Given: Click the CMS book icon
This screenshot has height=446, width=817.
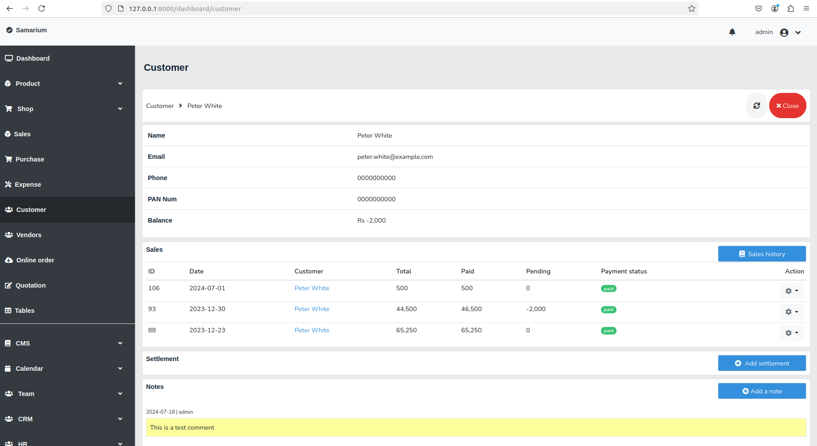Looking at the screenshot, I should tap(8, 343).
